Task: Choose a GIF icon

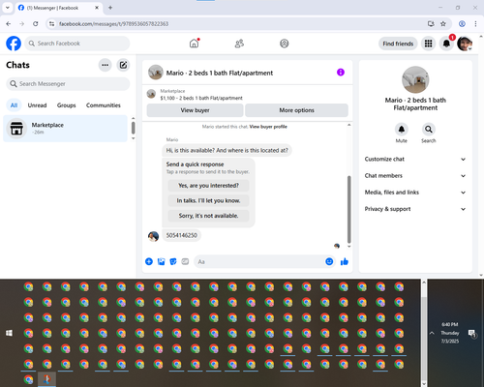Action: click(185, 261)
